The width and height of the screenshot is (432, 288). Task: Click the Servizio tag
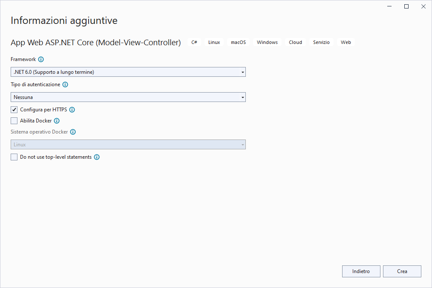pyautogui.click(x=321, y=42)
